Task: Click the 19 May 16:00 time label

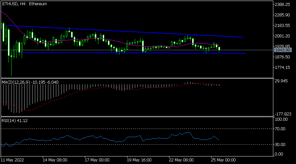Action: (139, 160)
